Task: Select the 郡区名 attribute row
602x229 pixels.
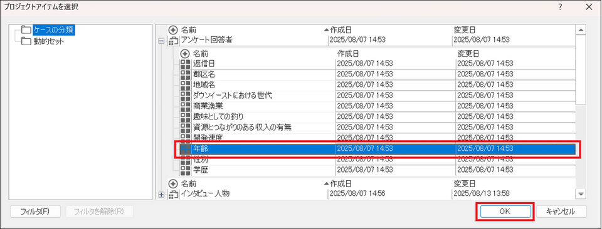Action: click(378, 74)
